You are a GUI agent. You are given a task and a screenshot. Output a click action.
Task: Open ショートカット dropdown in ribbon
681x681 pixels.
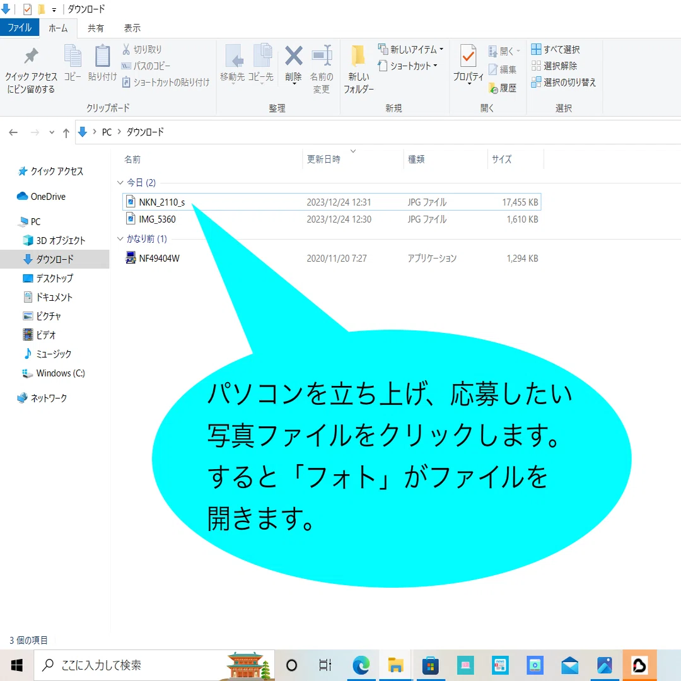(x=408, y=66)
